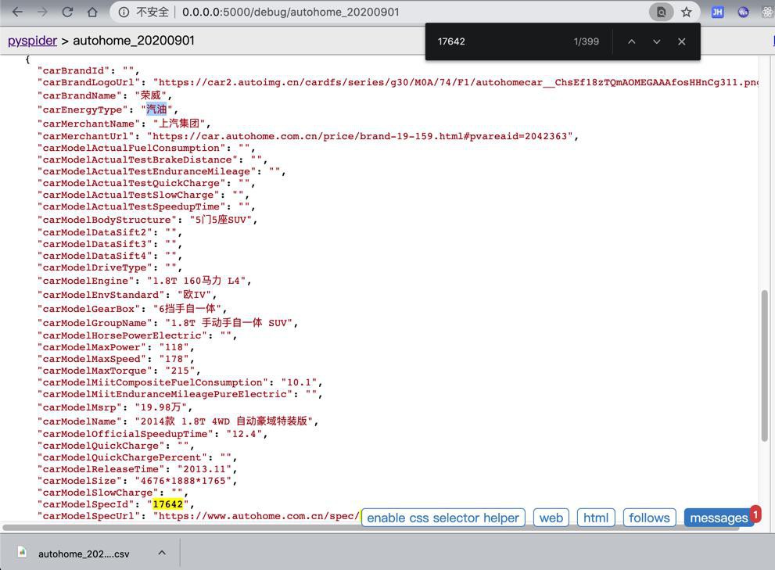Click the carModelReleaseTime value 2013.11
Screen dimensions: 775x570
(204, 469)
